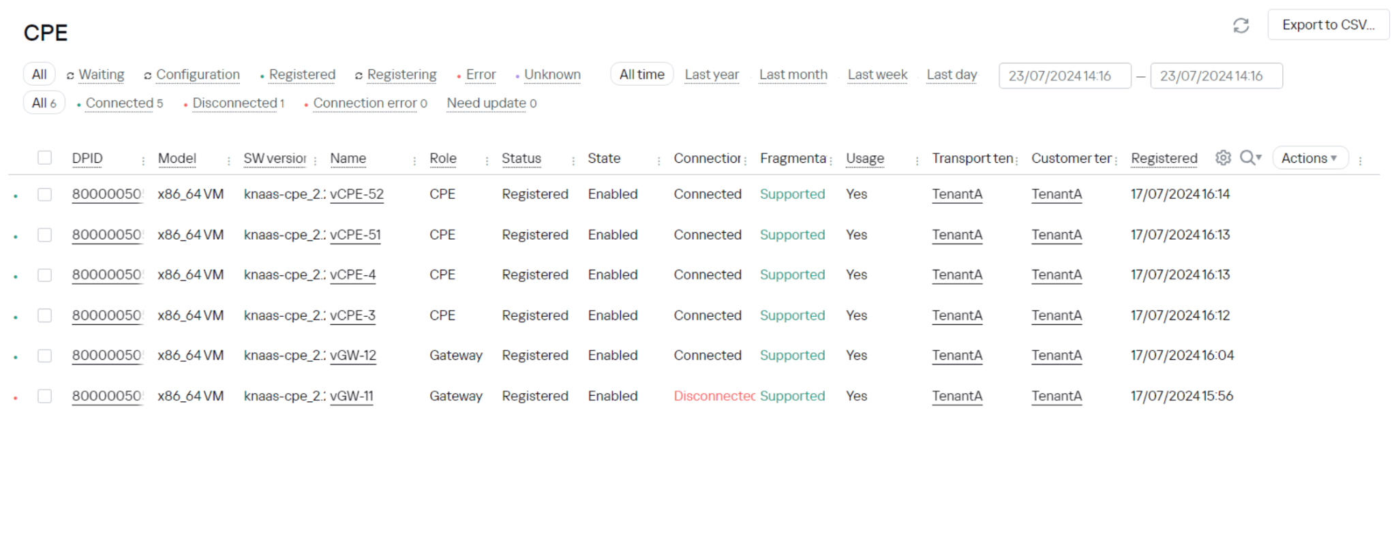Open DPID column options menu icon

point(143,161)
